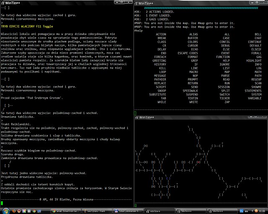Viewport: 268px width, 214px height.
Task: Open the Gmail taskbar window
Action: (66, 211)
